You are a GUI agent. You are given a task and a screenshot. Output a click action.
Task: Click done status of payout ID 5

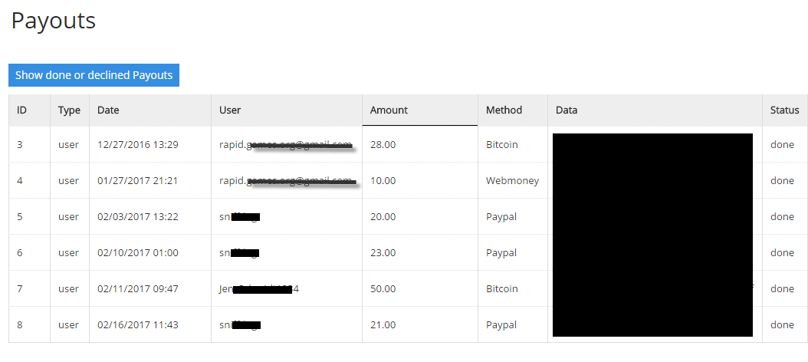pos(782,217)
